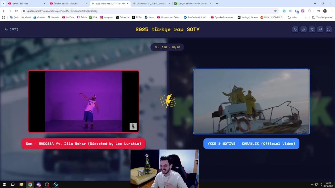Click the paper plane share icon
Viewport: 335px width, 188px height.
(x=312, y=29)
